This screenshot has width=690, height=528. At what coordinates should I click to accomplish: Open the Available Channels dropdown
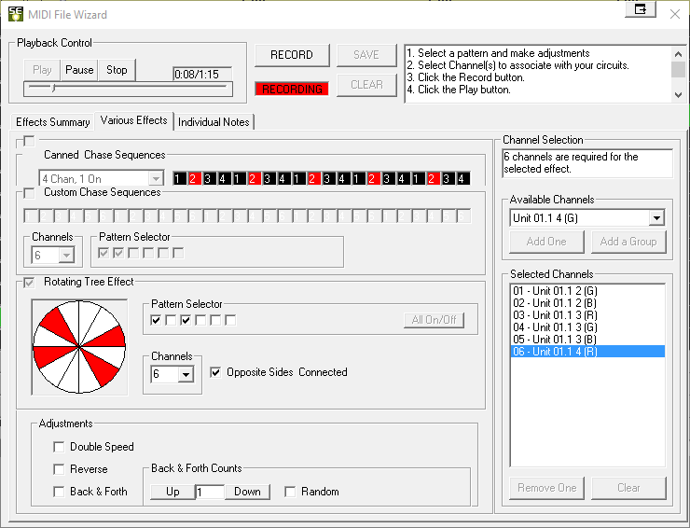[656, 218]
